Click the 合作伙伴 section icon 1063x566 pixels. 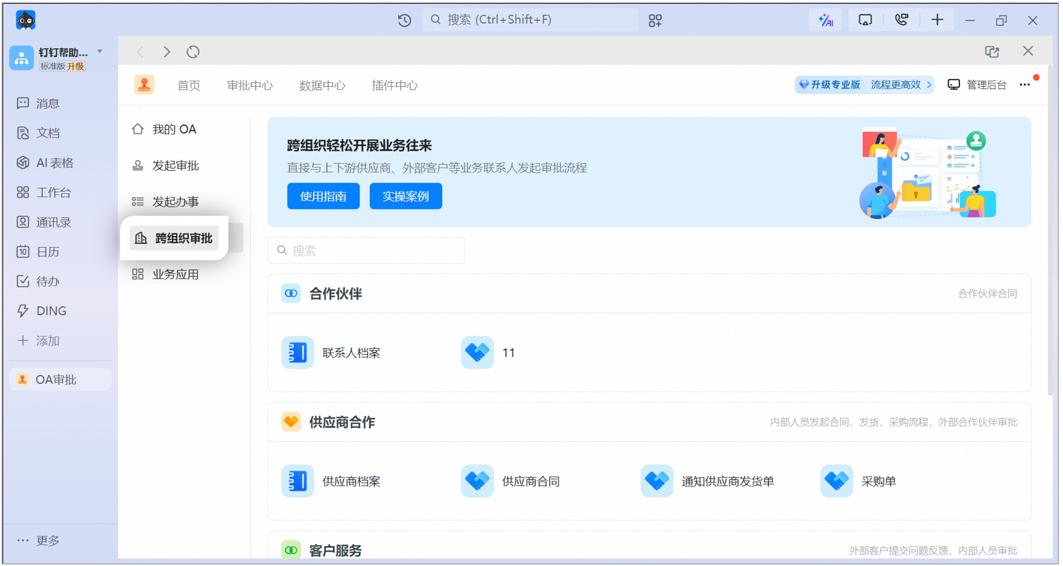tap(291, 293)
